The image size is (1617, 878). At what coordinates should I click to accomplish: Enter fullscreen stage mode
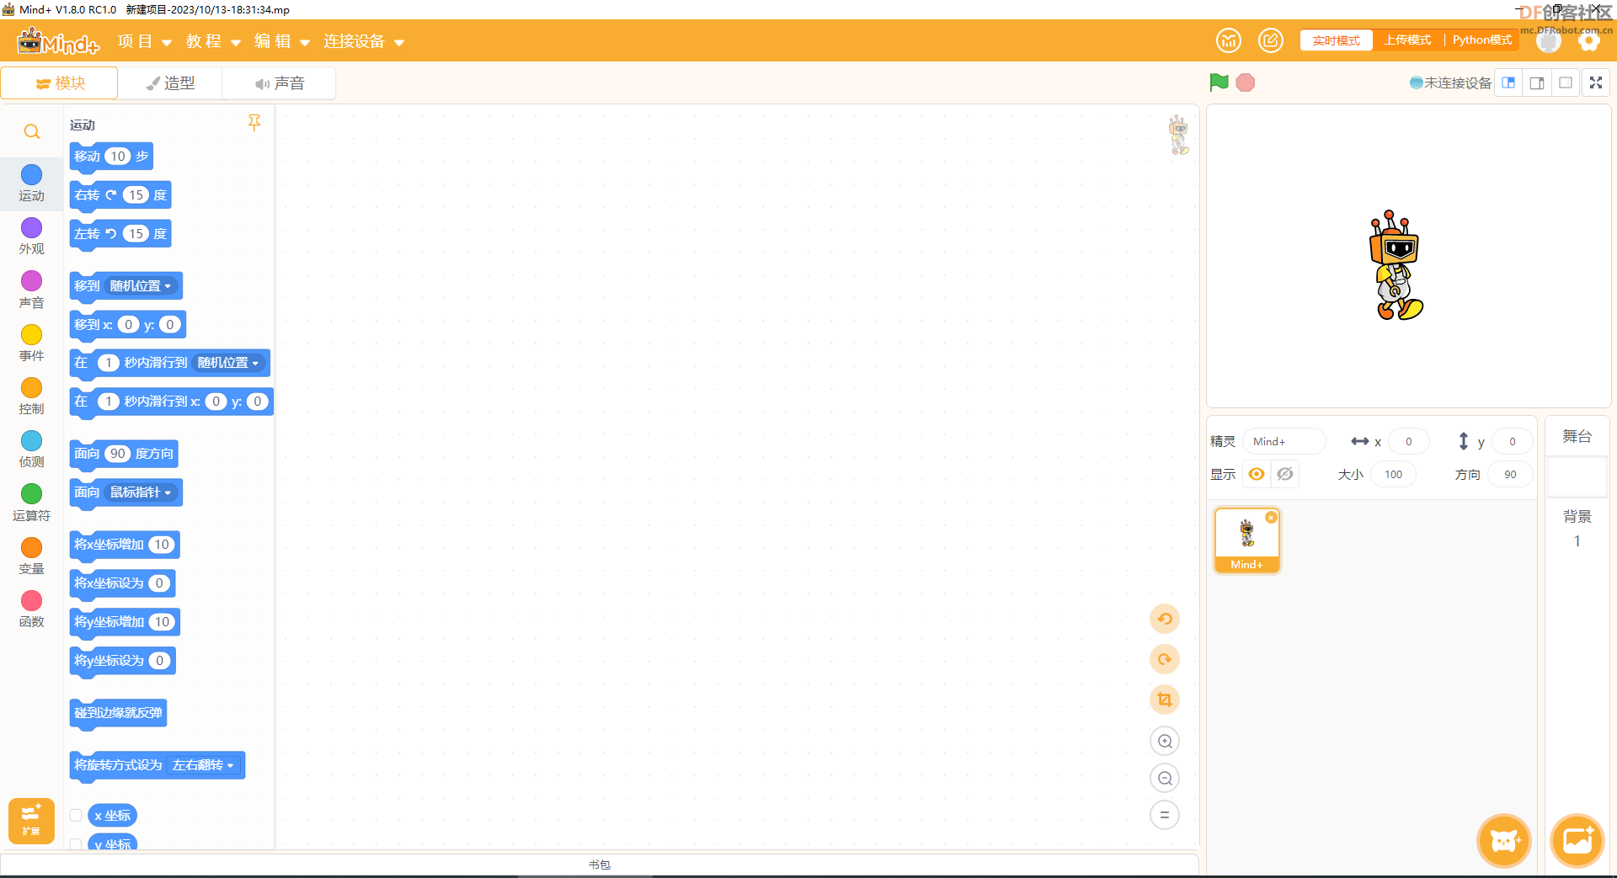1596,82
